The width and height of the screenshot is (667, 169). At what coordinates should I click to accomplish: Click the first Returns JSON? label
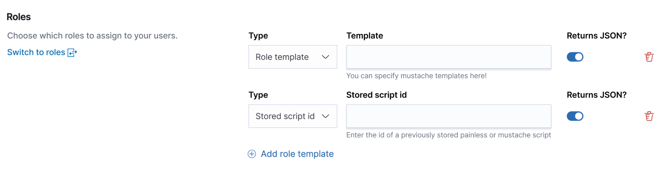596,36
